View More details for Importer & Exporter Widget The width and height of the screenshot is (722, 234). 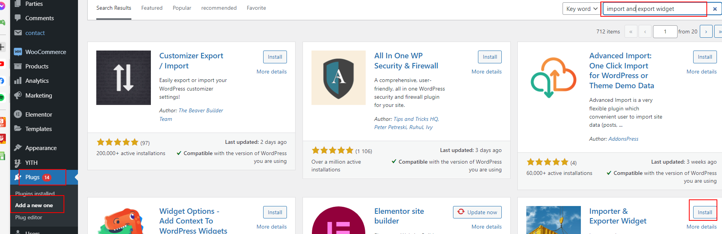pyautogui.click(x=702, y=227)
